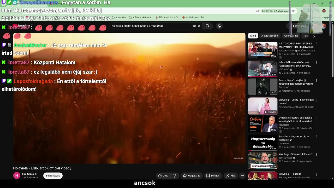Open options for 'Bobafett - Magyarország vs fideszisztán'
Image resolution: width=334 pixels, height=188 pixels.
317,137
